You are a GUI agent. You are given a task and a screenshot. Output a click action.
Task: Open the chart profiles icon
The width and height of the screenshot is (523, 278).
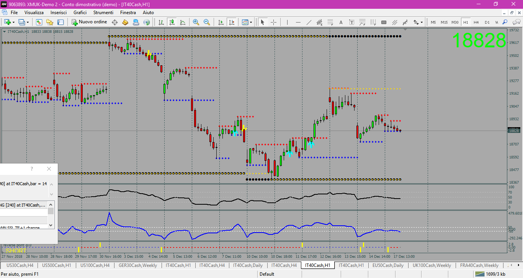coord(22,22)
